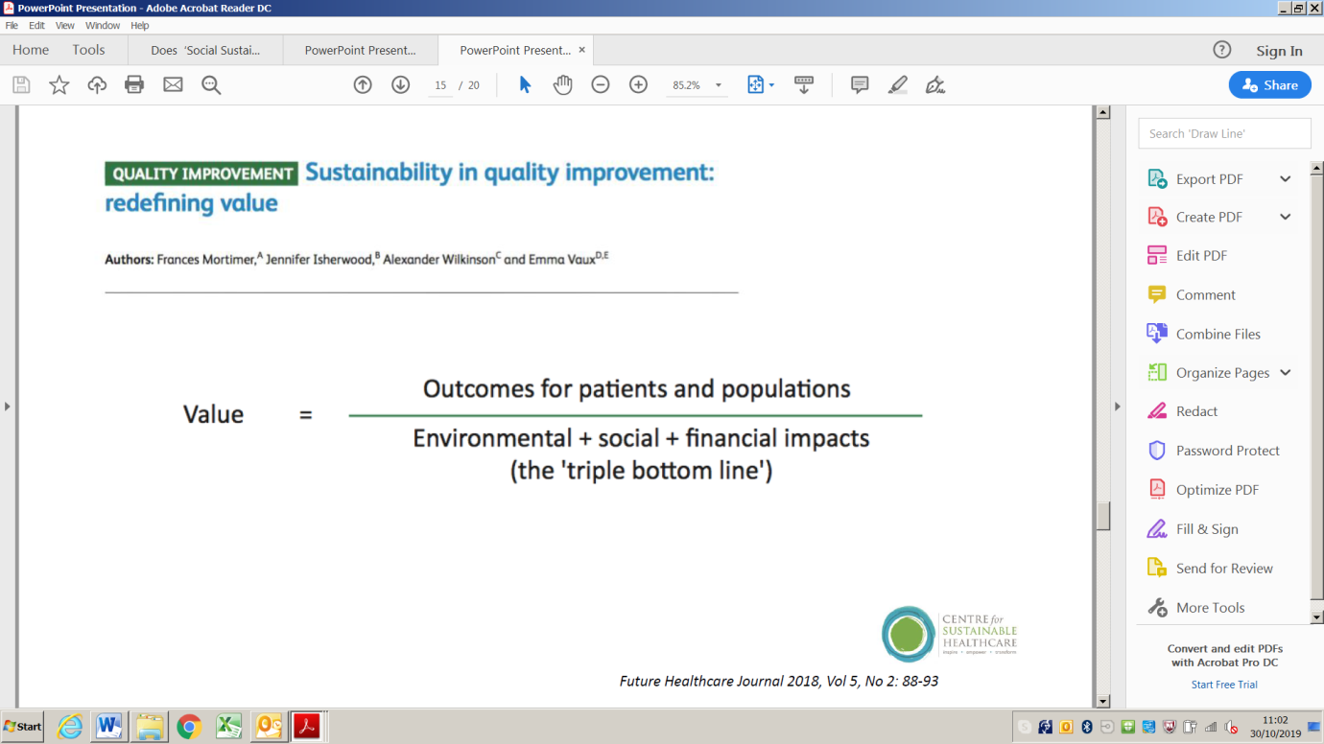This screenshot has width=1324, height=744.
Task: Click document scrollbar down arrow
Action: click(1103, 702)
